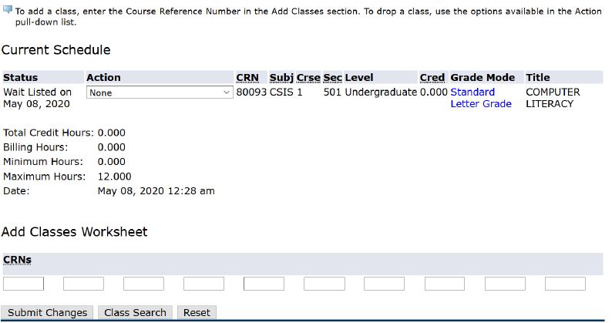The width and height of the screenshot is (612, 323).
Task: Click the CRNs label in the worksheet
Action: click(x=18, y=260)
